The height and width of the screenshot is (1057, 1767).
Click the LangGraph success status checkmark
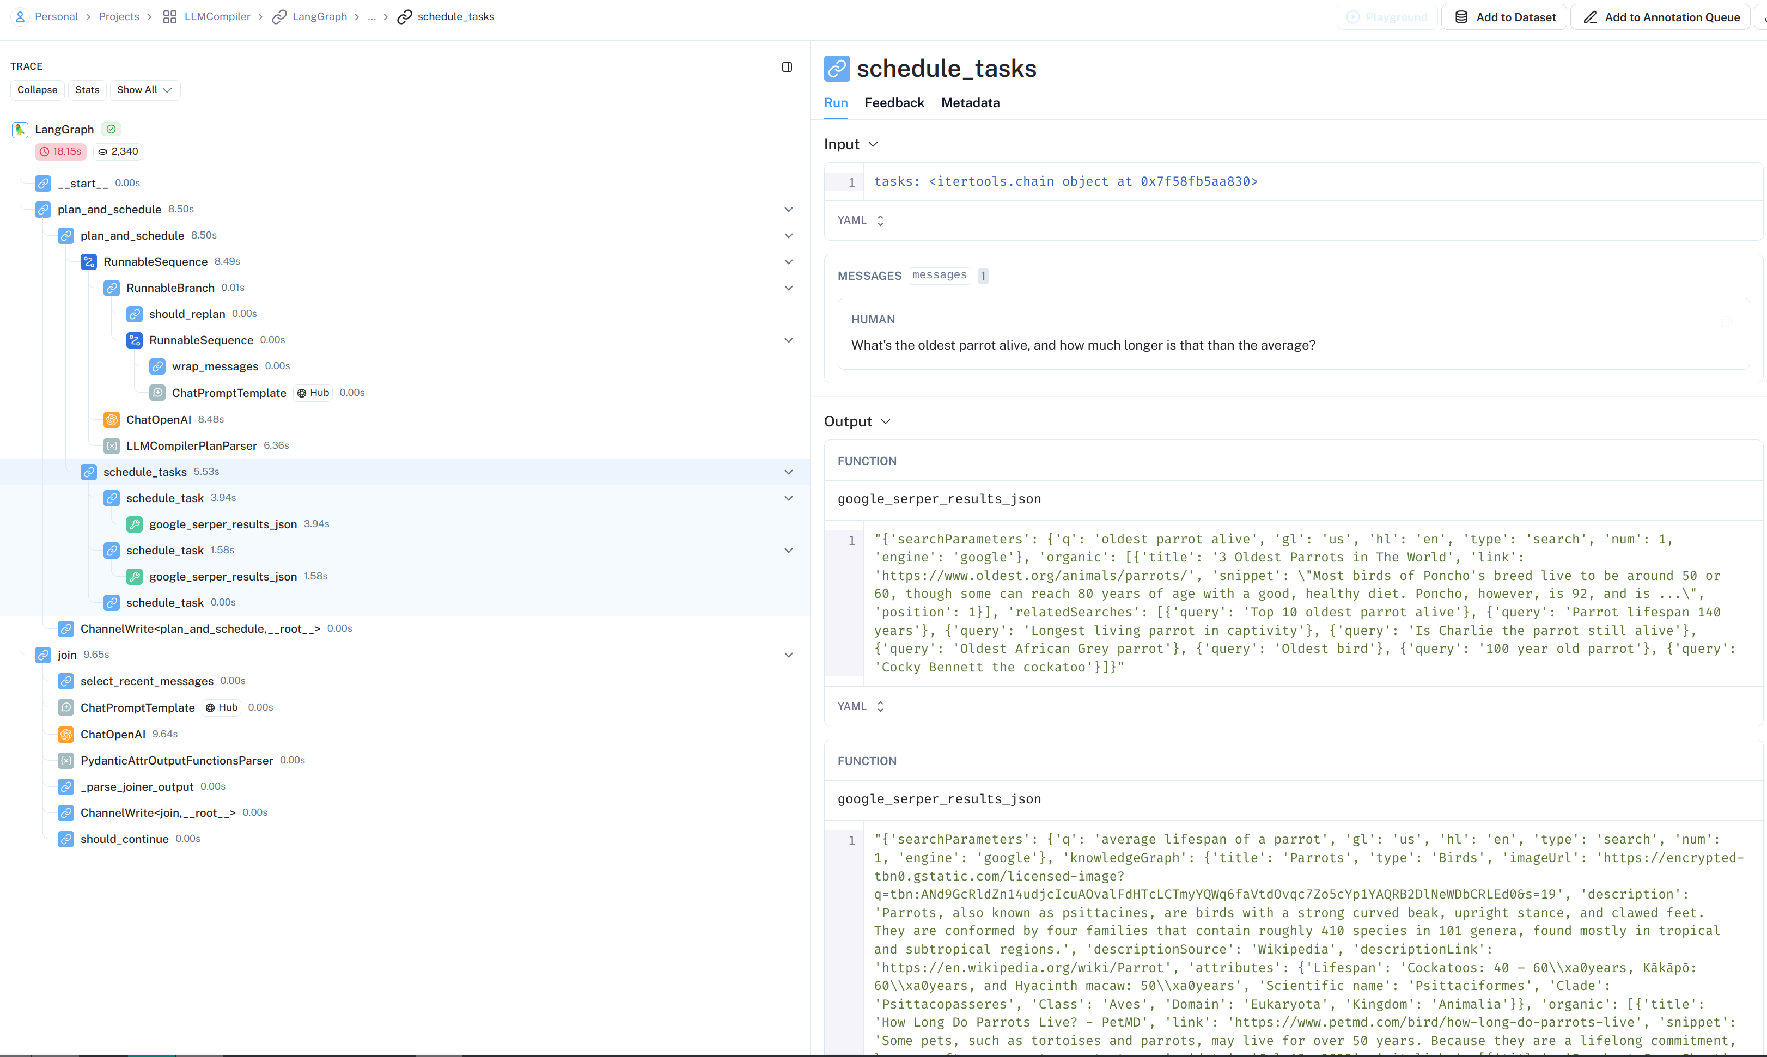pos(111,129)
